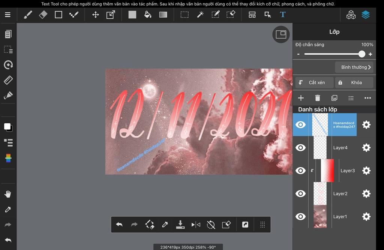Open settings gear for Layer1
Image resolution: width=384 pixels, height=250 pixels.
[366, 217]
